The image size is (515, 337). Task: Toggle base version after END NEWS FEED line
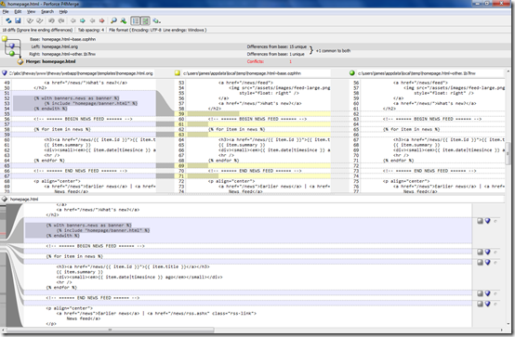[x=480, y=304]
